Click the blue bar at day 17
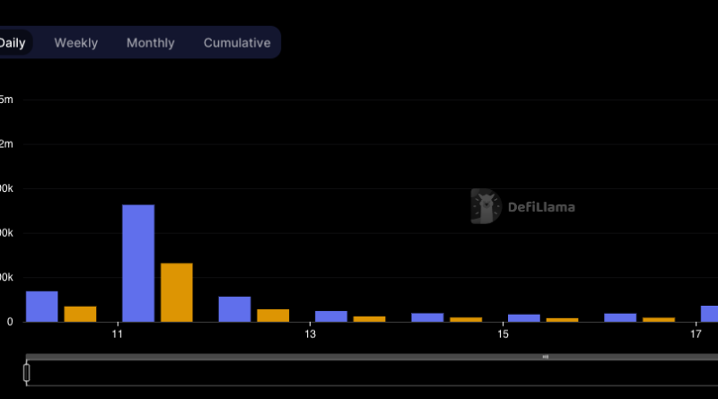This screenshot has width=718, height=399. pyautogui.click(x=709, y=314)
